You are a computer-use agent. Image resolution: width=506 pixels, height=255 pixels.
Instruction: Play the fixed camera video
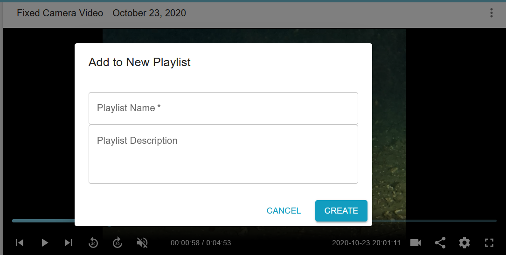click(x=44, y=243)
